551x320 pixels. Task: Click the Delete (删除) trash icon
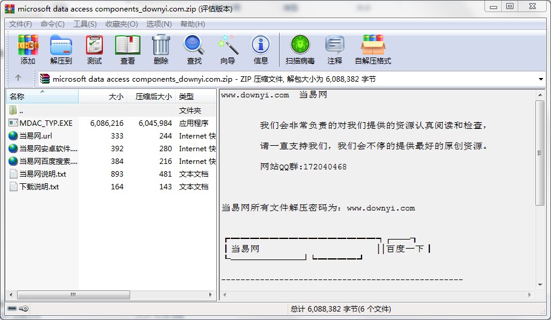pyautogui.click(x=161, y=45)
